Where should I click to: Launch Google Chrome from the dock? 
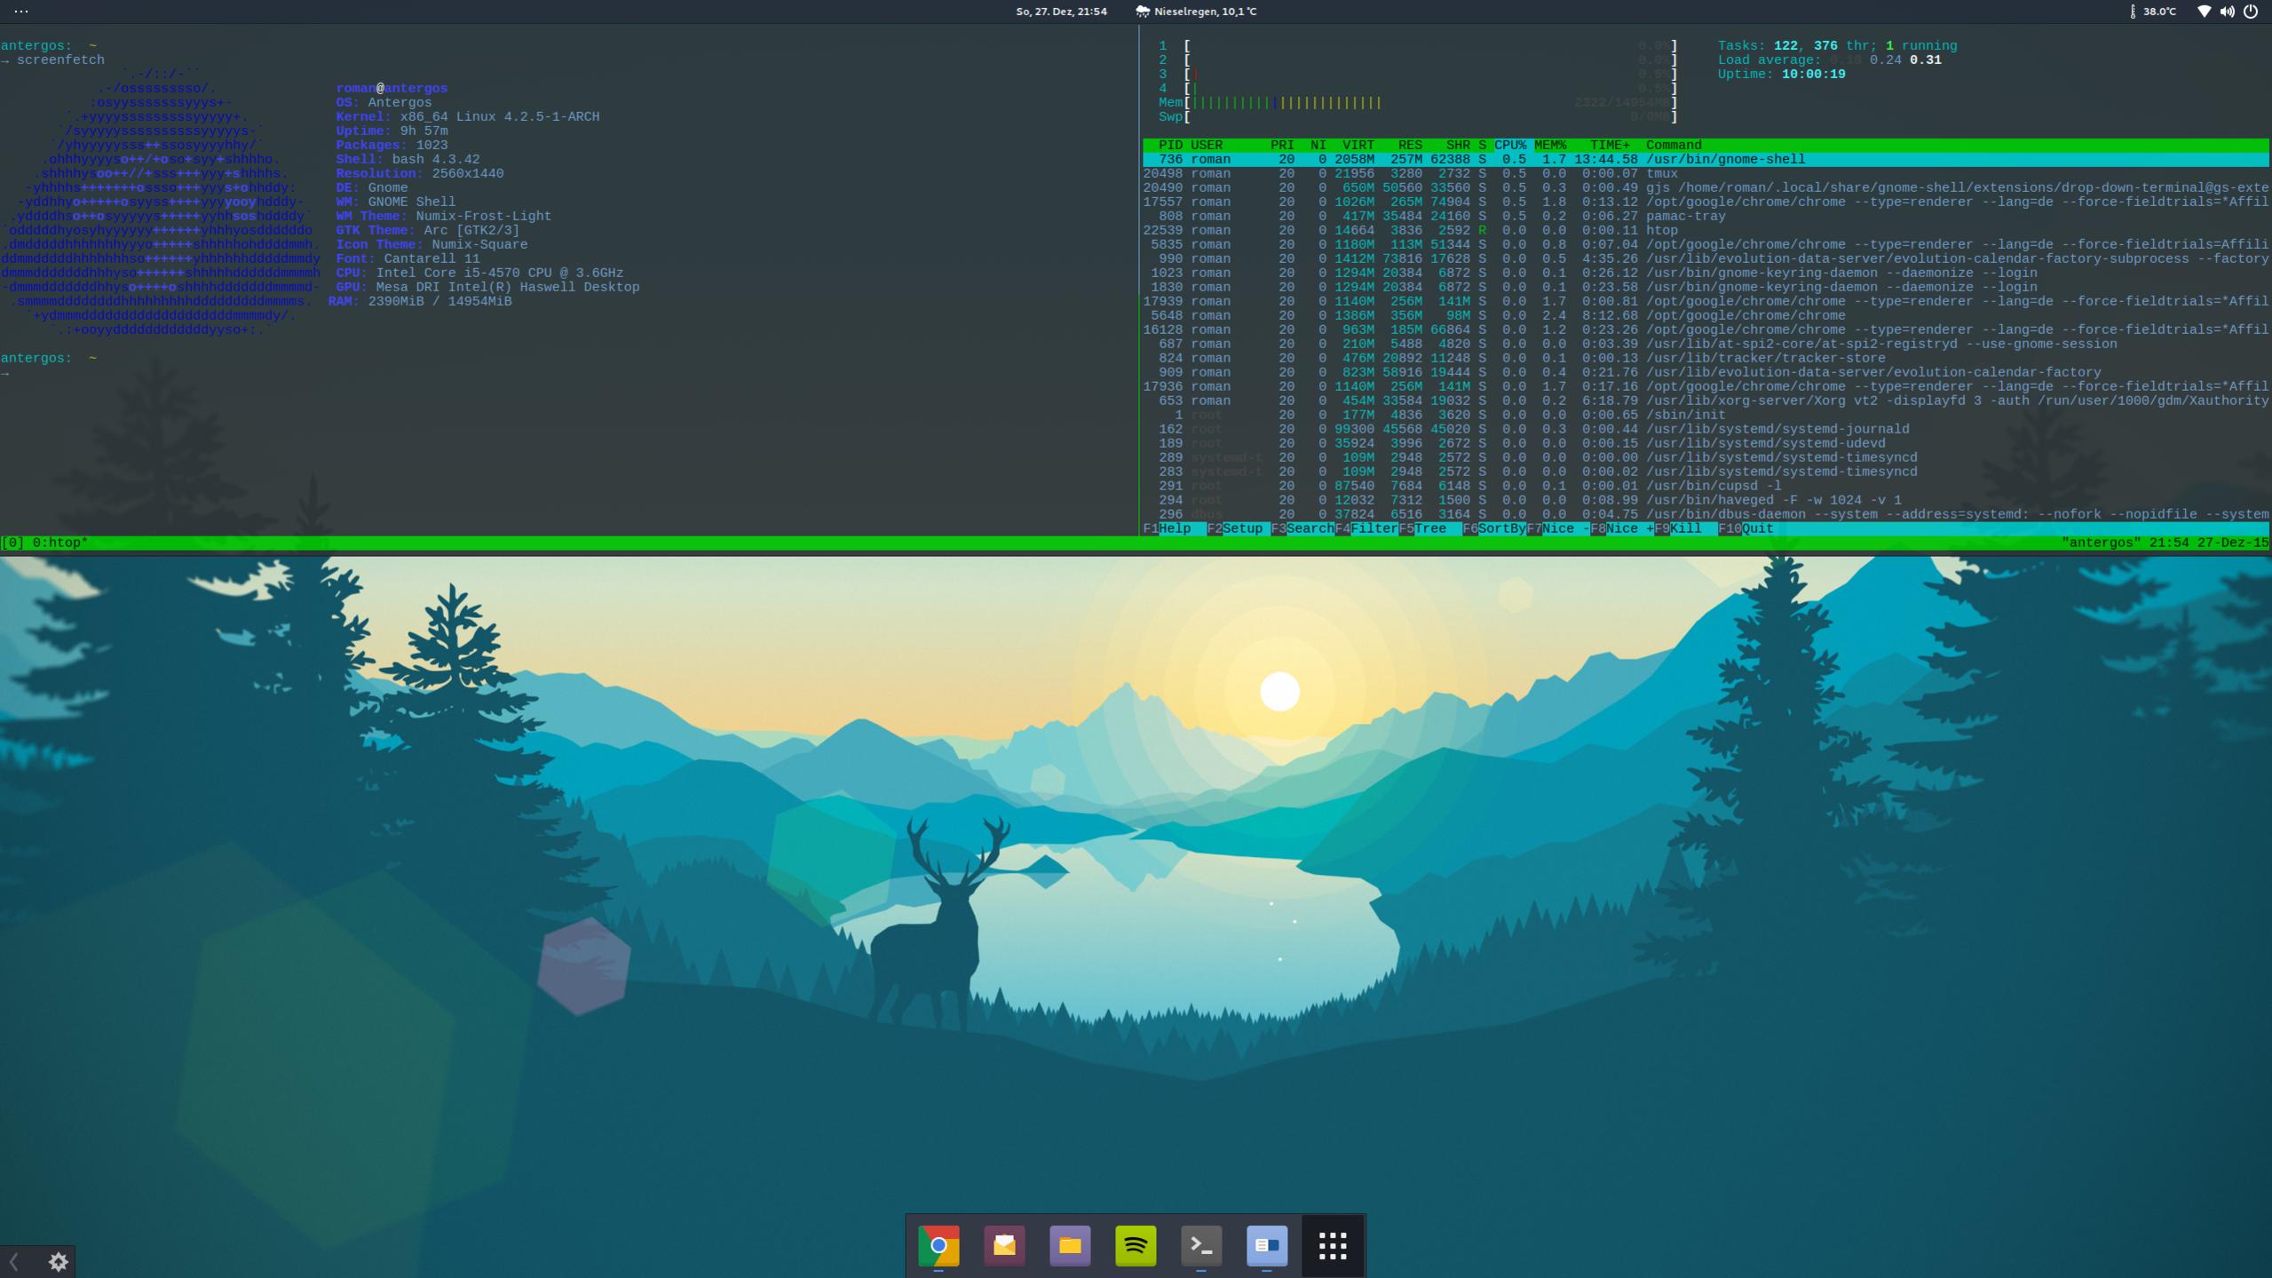click(x=938, y=1245)
